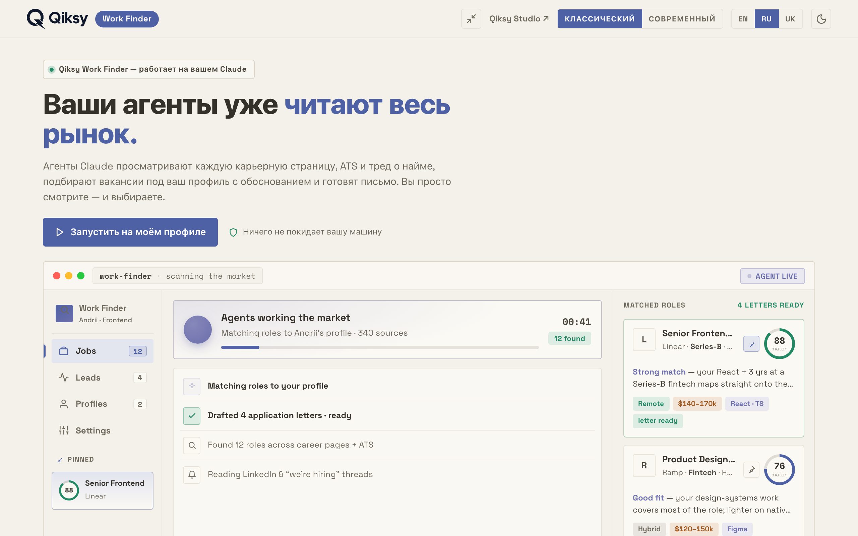Click the Qiksy Work Finder status pill
The height and width of the screenshot is (536, 858).
[148, 69]
